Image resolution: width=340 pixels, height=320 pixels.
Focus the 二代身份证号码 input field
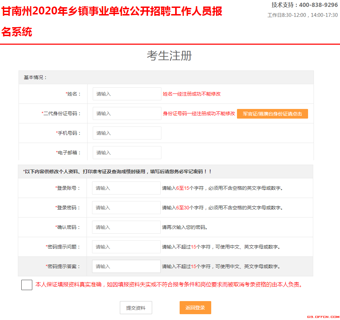[127, 113]
